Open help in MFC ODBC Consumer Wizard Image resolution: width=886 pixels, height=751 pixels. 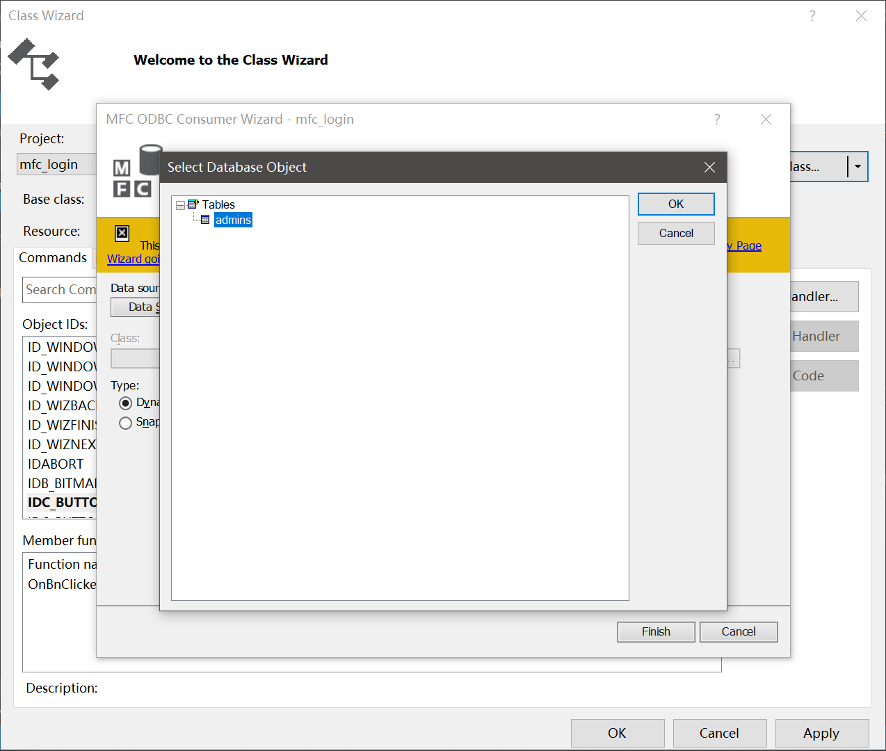[717, 119]
